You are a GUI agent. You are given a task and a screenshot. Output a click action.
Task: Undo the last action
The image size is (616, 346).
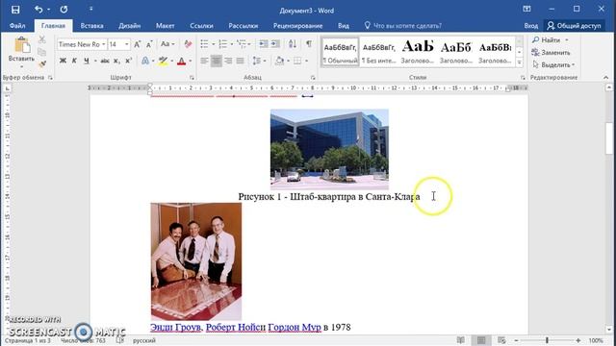(x=38, y=9)
